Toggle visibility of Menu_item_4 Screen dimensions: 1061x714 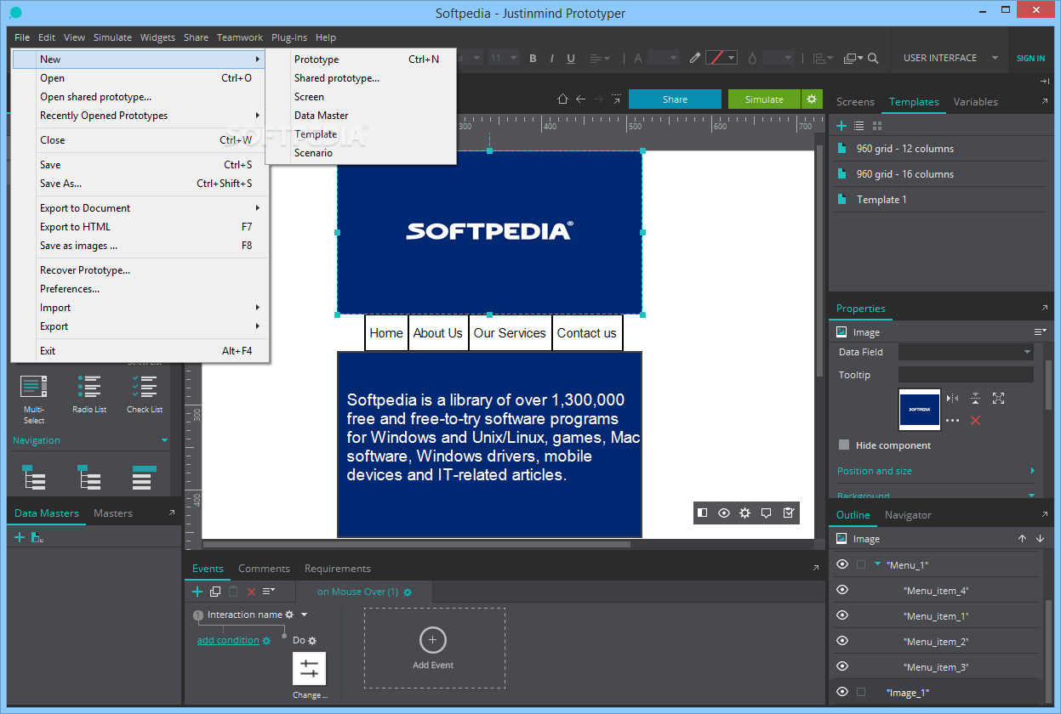point(842,590)
